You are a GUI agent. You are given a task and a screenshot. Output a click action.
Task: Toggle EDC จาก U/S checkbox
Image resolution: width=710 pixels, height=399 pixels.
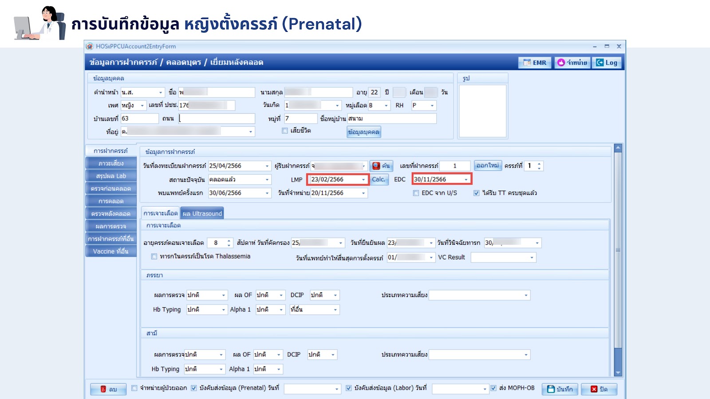[x=416, y=193]
